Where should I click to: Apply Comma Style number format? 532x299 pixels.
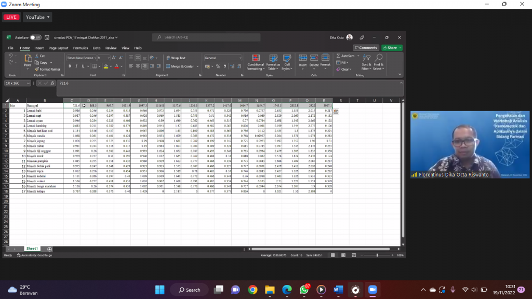pos(224,66)
